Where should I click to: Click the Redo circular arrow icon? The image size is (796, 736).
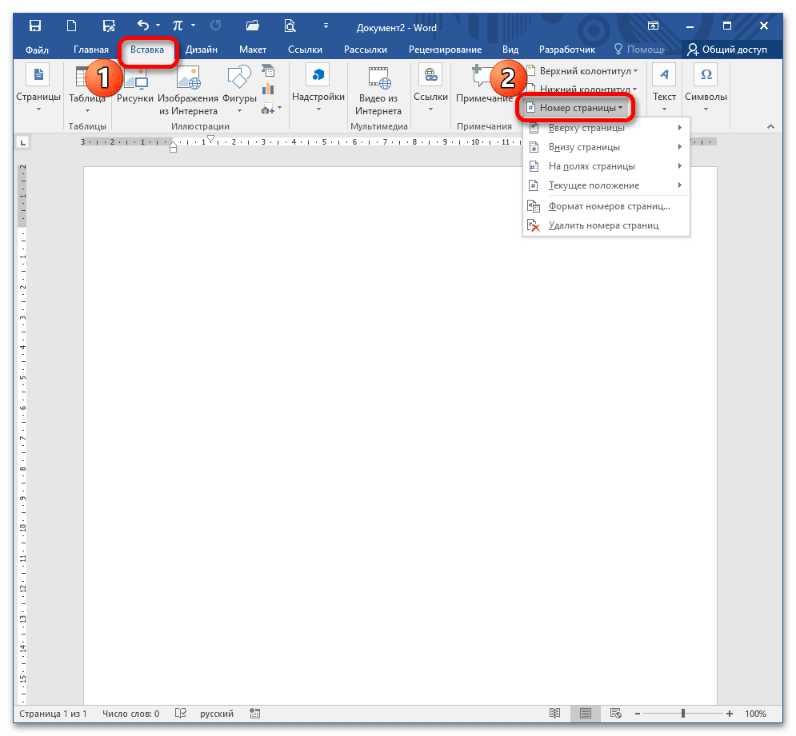tap(216, 25)
